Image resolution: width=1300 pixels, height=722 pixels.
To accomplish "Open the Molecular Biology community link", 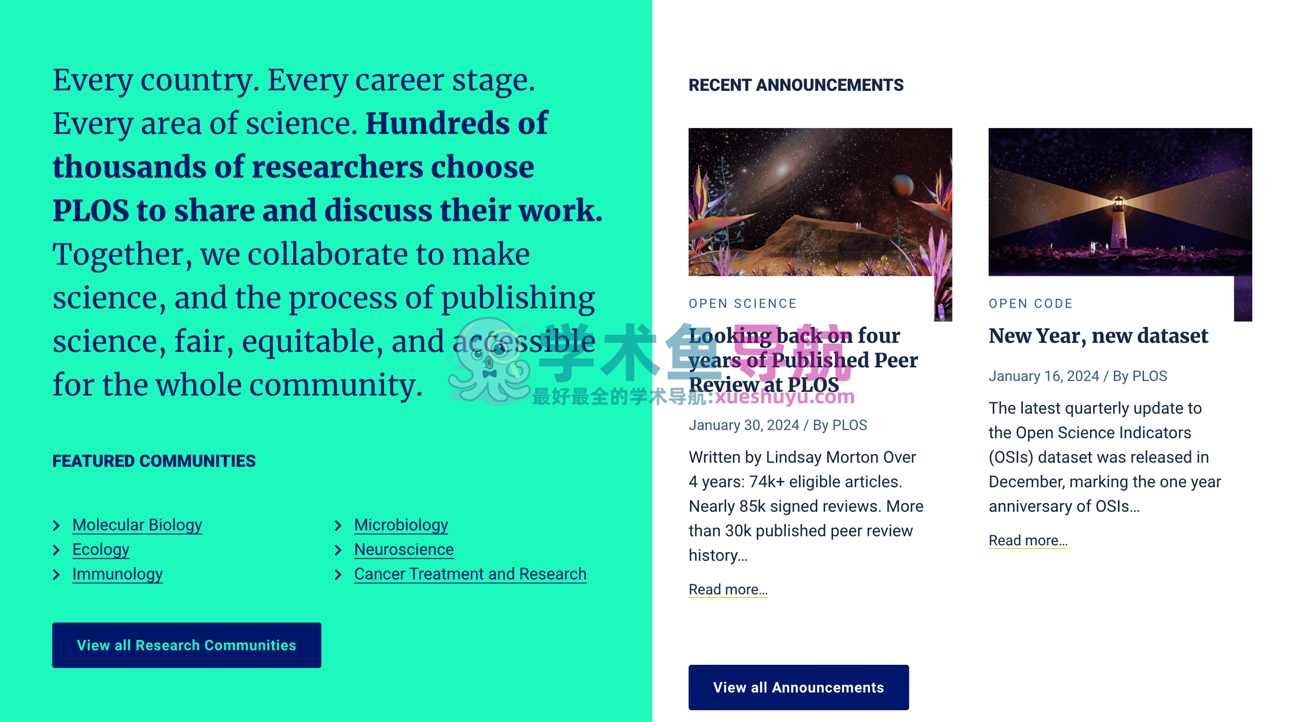I will (x=137, y=525).
